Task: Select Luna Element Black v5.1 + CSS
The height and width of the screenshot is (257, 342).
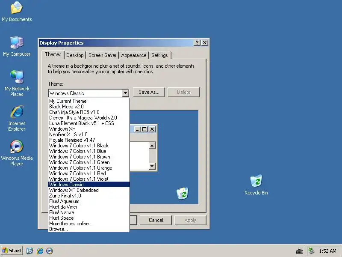Action: 89,123
